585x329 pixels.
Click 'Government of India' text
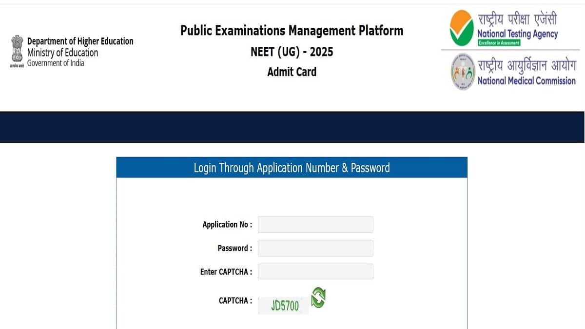click(x=56, y=63)
